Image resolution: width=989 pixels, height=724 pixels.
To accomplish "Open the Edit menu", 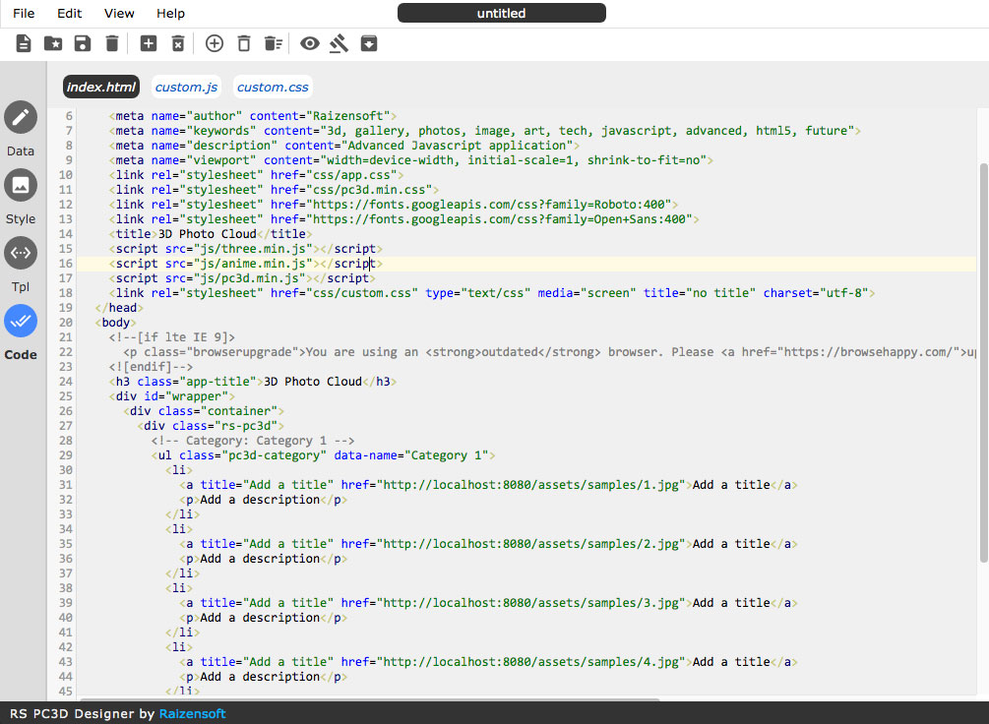I will coord(70,14).
